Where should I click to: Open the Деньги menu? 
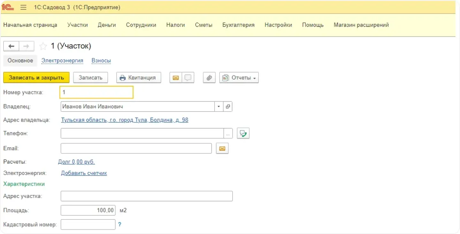point(107,25)
